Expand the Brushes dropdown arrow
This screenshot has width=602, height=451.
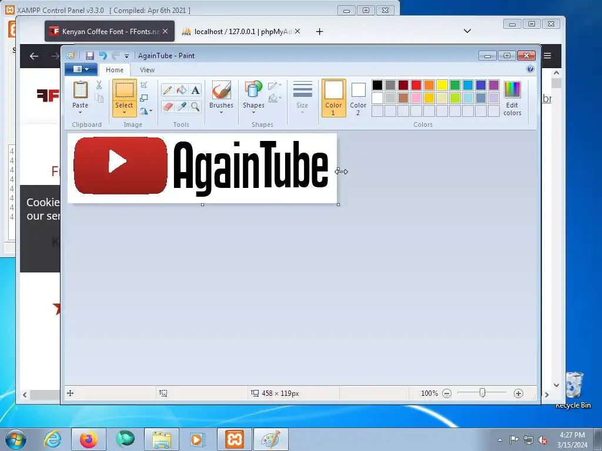(221, 112)
